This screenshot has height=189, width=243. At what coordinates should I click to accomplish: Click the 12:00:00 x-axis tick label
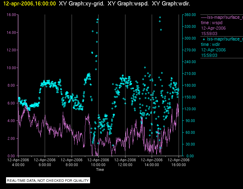125,165
